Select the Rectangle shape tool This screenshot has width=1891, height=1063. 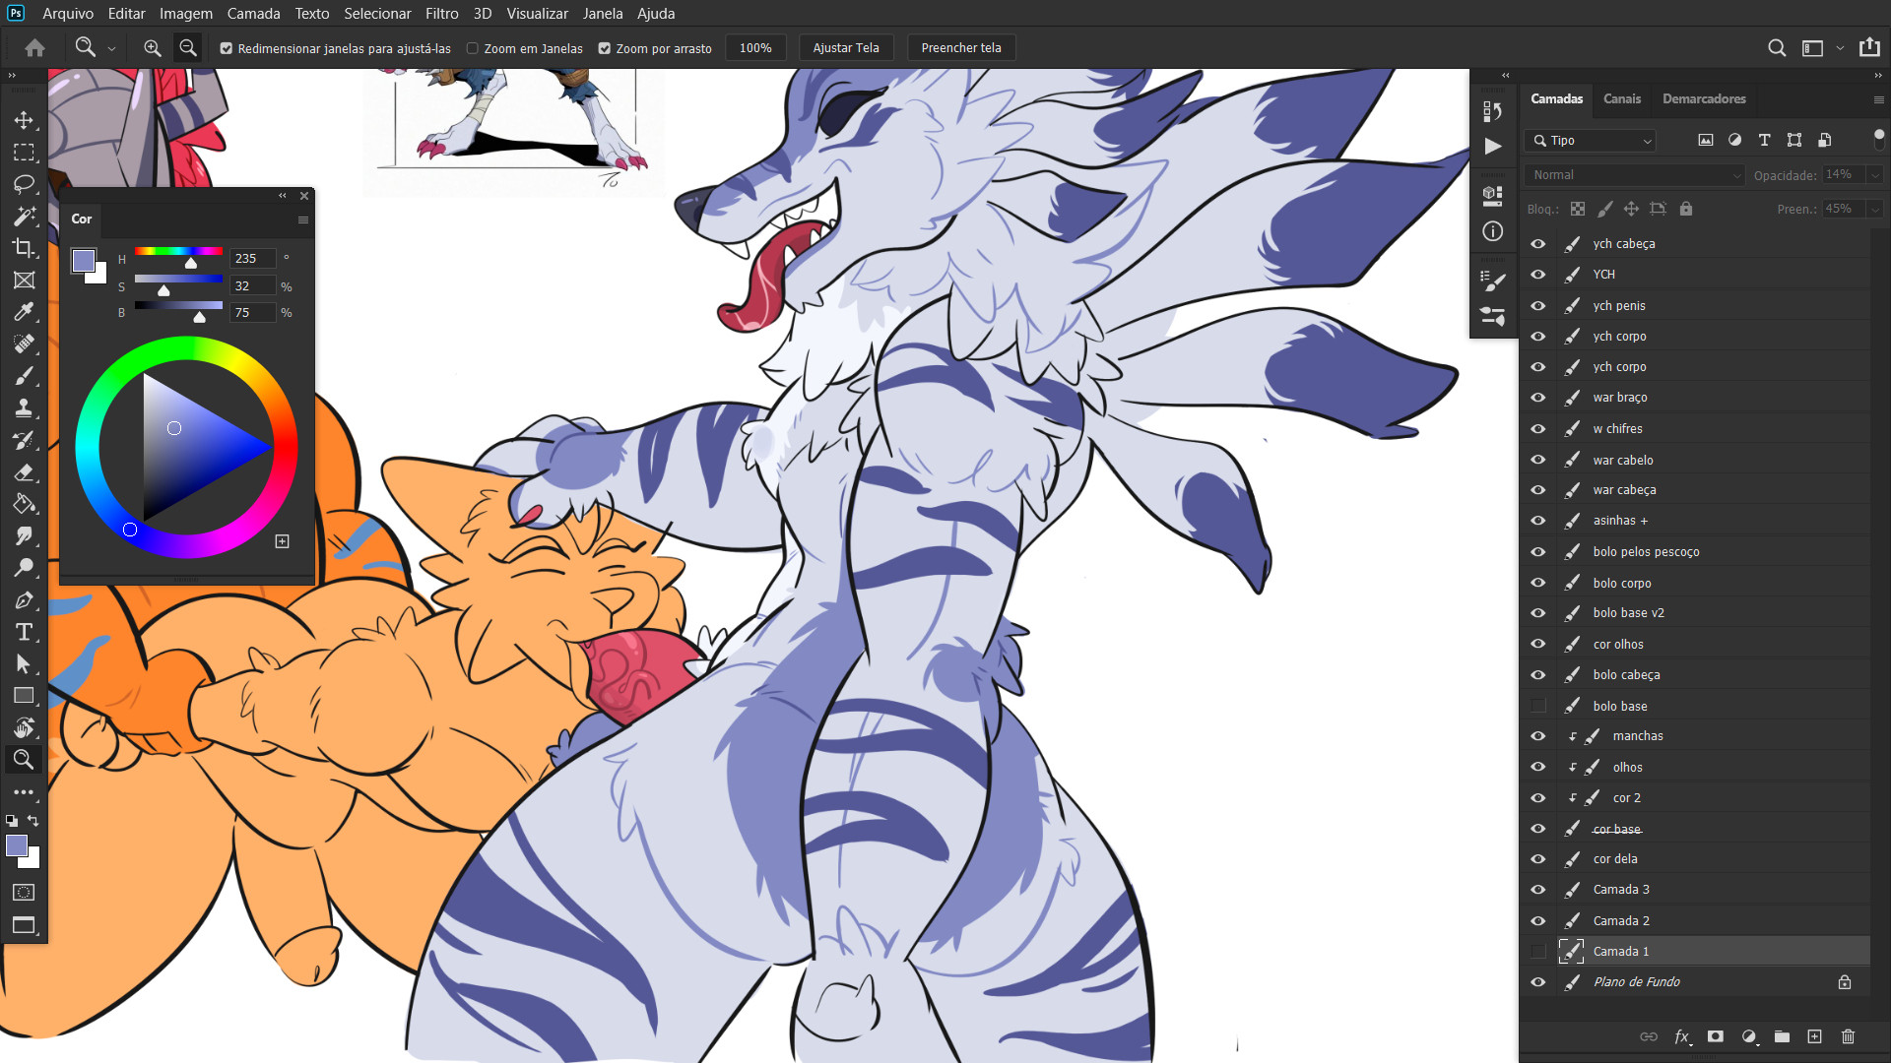(x=24, y=696)
